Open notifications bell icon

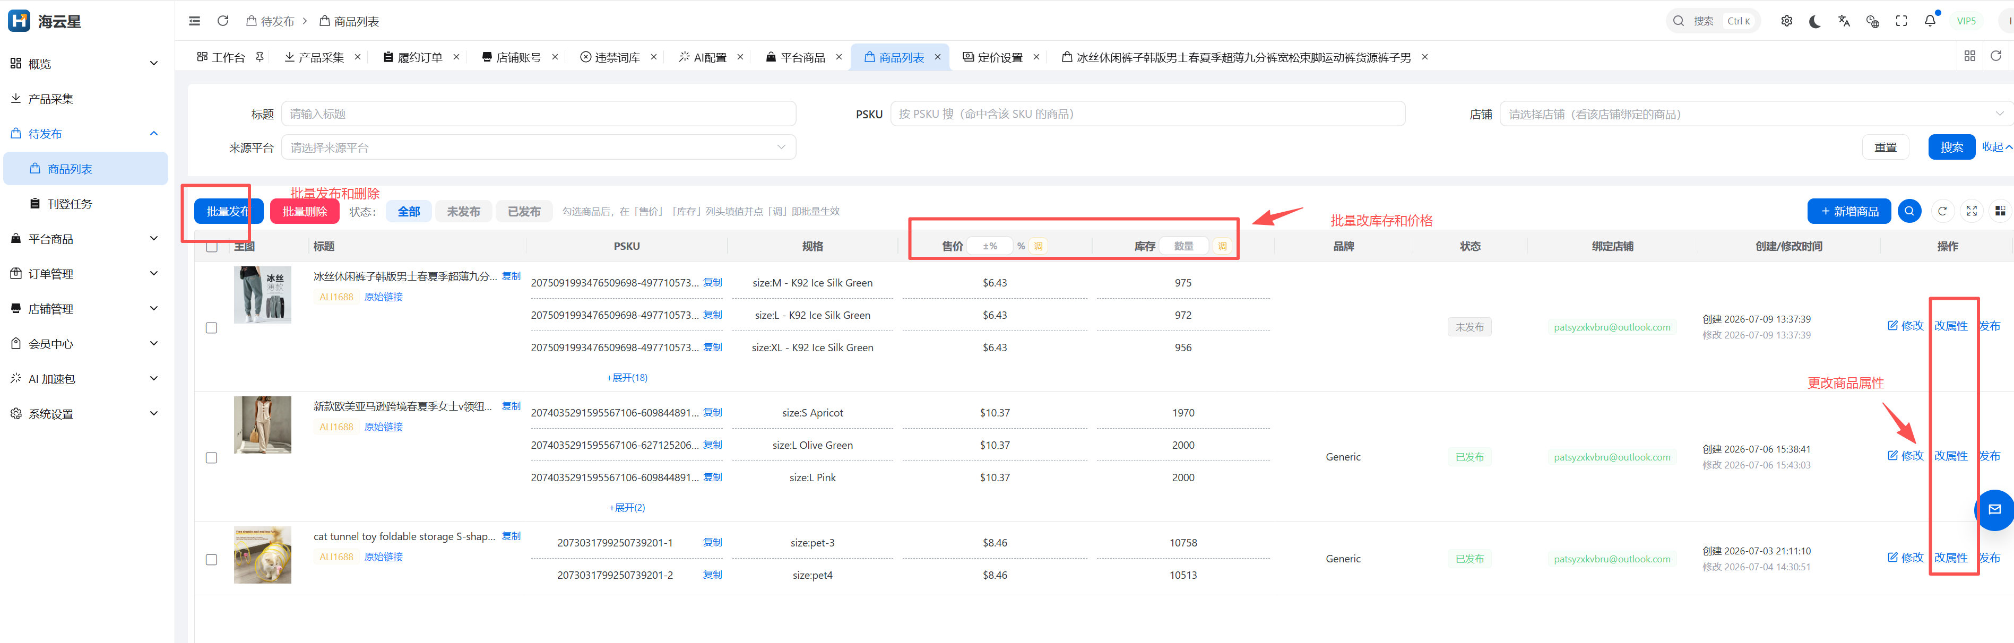click(1930, 21)
